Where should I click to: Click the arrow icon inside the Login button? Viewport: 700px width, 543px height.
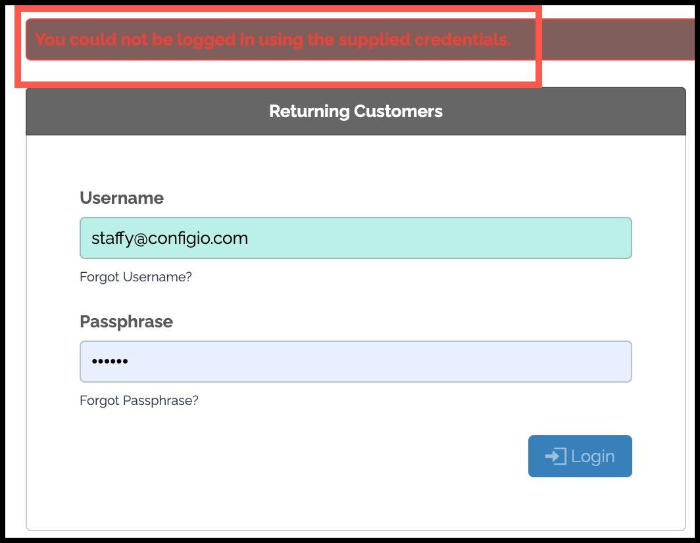coord(555,456)
